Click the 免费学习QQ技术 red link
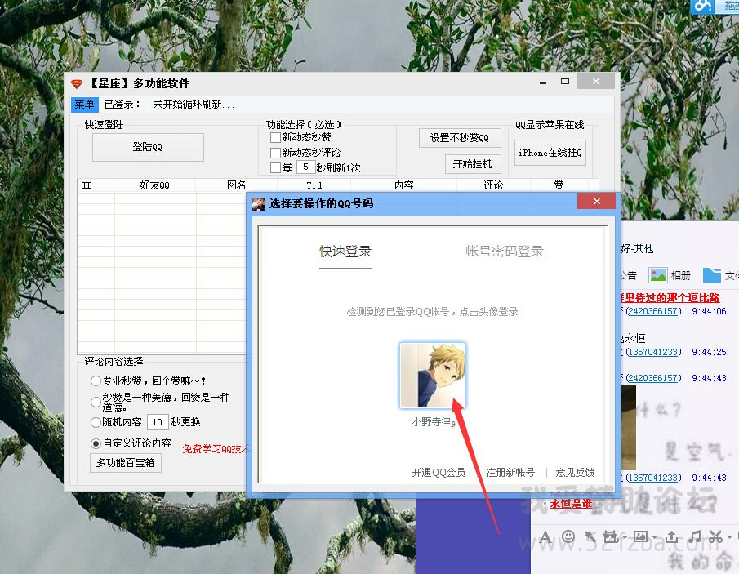The height and width of the screenshot is (574, 739). (215, 449)
